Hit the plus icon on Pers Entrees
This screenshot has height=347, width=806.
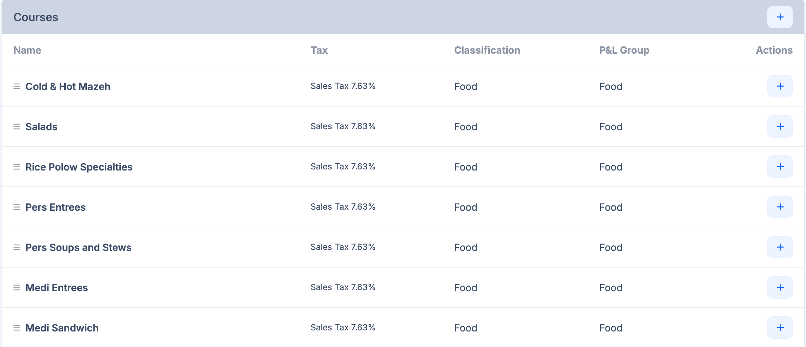pos(780,207)
